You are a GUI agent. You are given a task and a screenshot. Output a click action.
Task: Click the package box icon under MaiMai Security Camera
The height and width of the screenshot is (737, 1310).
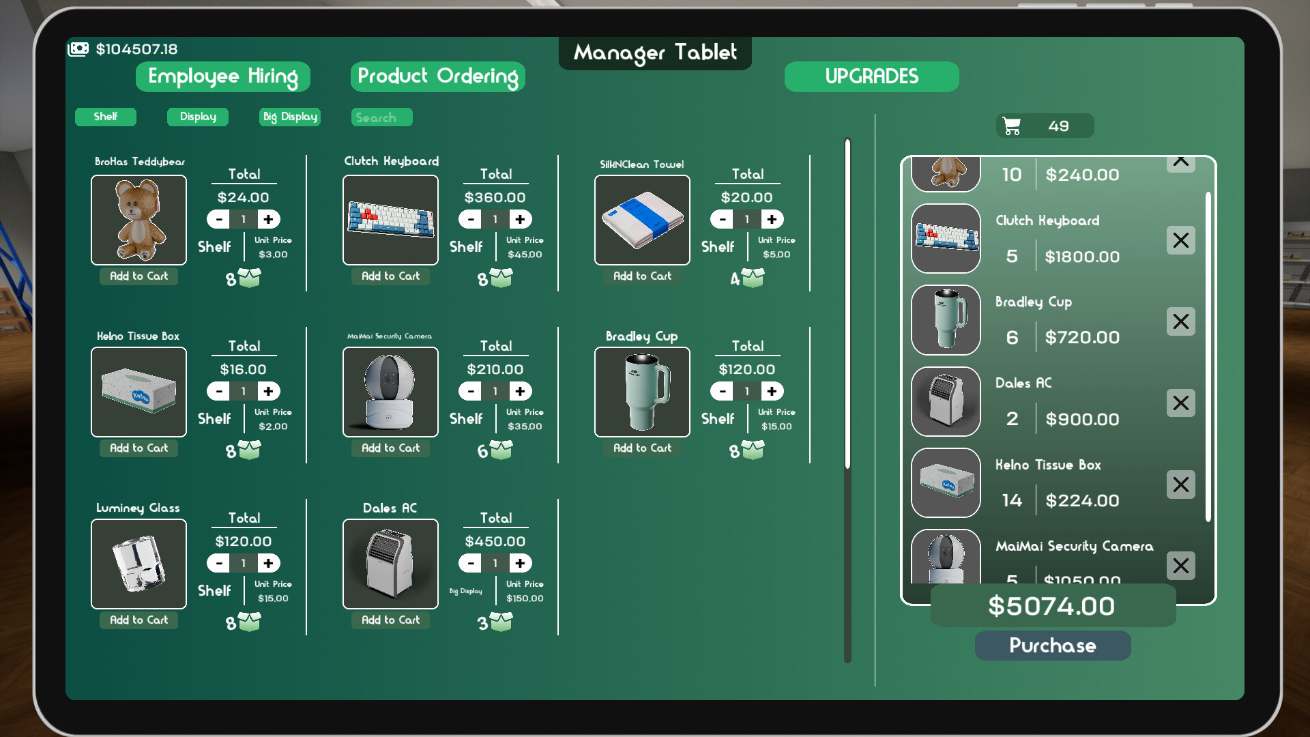coord(502,449)
